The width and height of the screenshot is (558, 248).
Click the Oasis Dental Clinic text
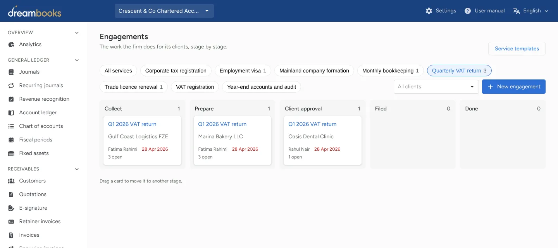[311, 136]
